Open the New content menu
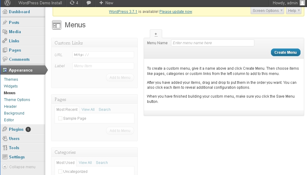Image resolution: width=307 pixels, height=175 pixels. pos(106,3)
